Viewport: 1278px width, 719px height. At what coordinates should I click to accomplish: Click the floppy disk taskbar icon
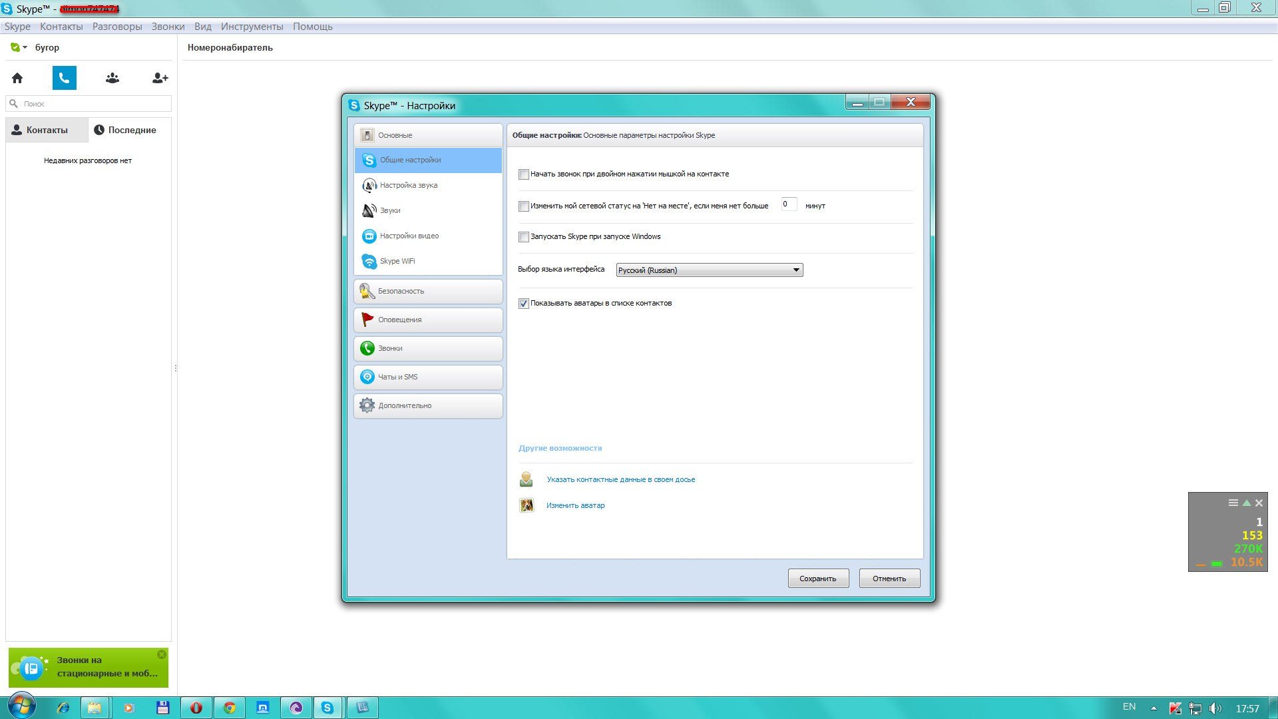coord(162,708)
